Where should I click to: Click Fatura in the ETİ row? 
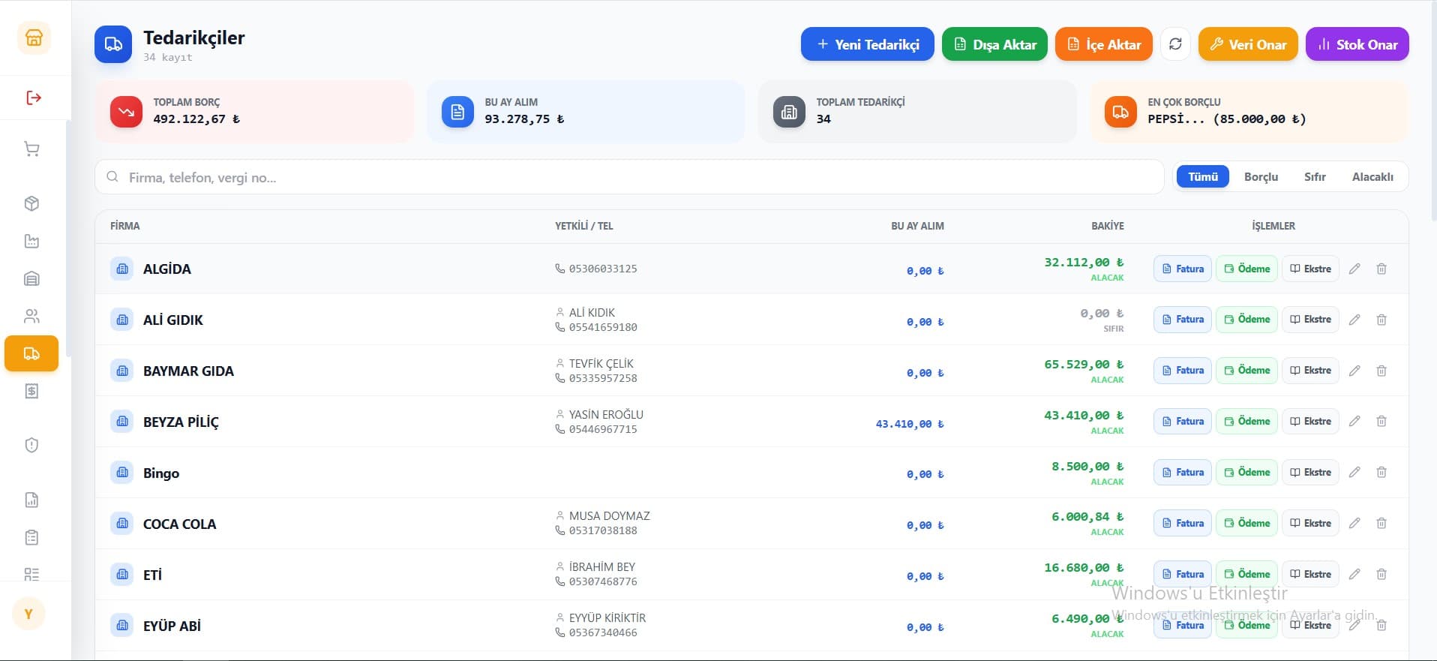pos(1183,574)
